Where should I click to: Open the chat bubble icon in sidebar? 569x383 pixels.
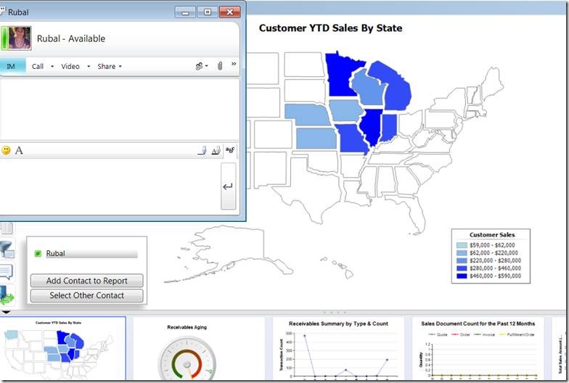click(7, 271)
